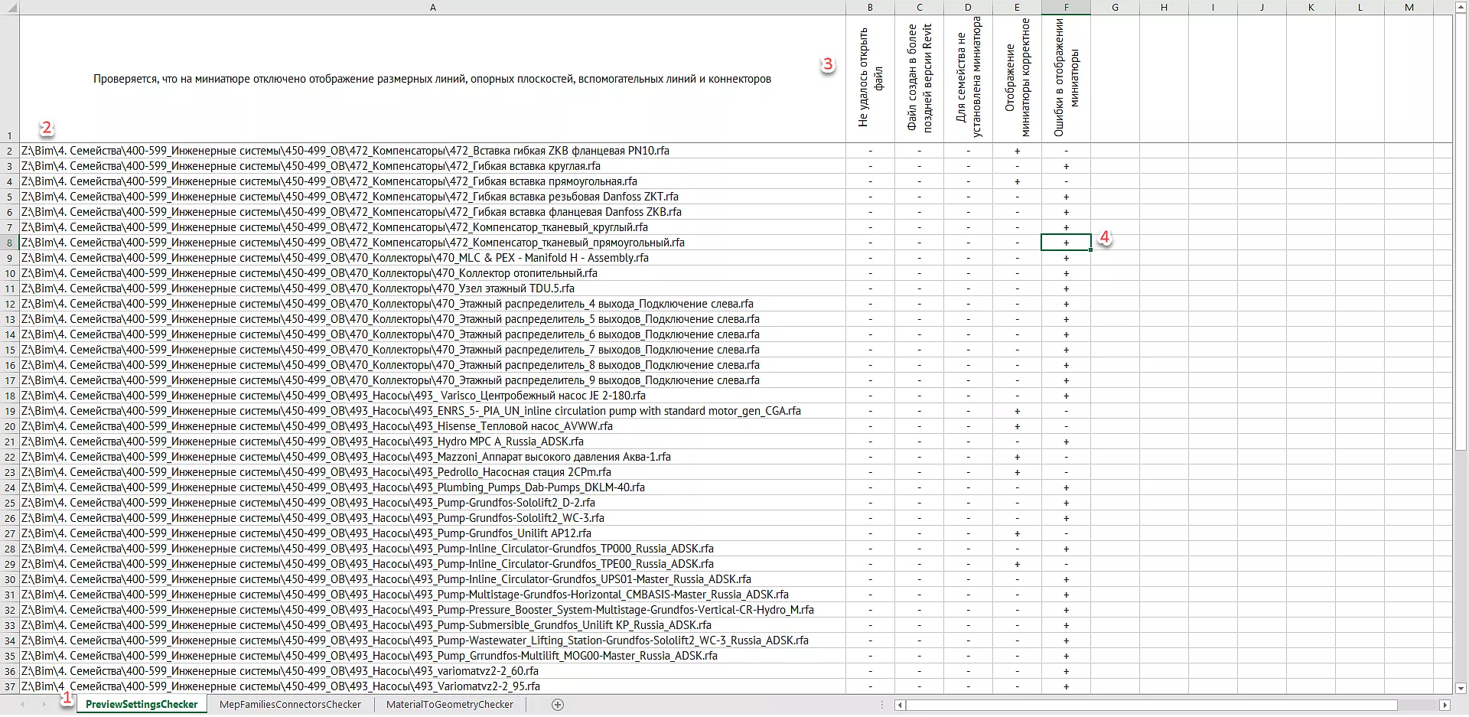Click the horizontal scrollbar right arrow
This screenshot has width=1469, height=717.
(x=1445, y=705)
